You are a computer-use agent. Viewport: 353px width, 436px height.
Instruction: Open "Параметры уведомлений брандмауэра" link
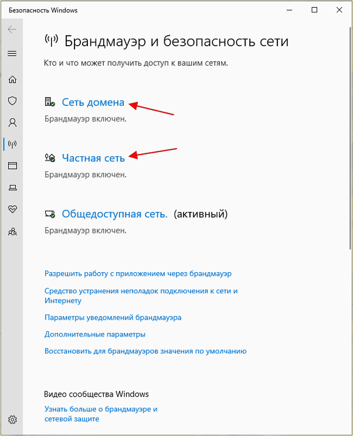[113, 318]
